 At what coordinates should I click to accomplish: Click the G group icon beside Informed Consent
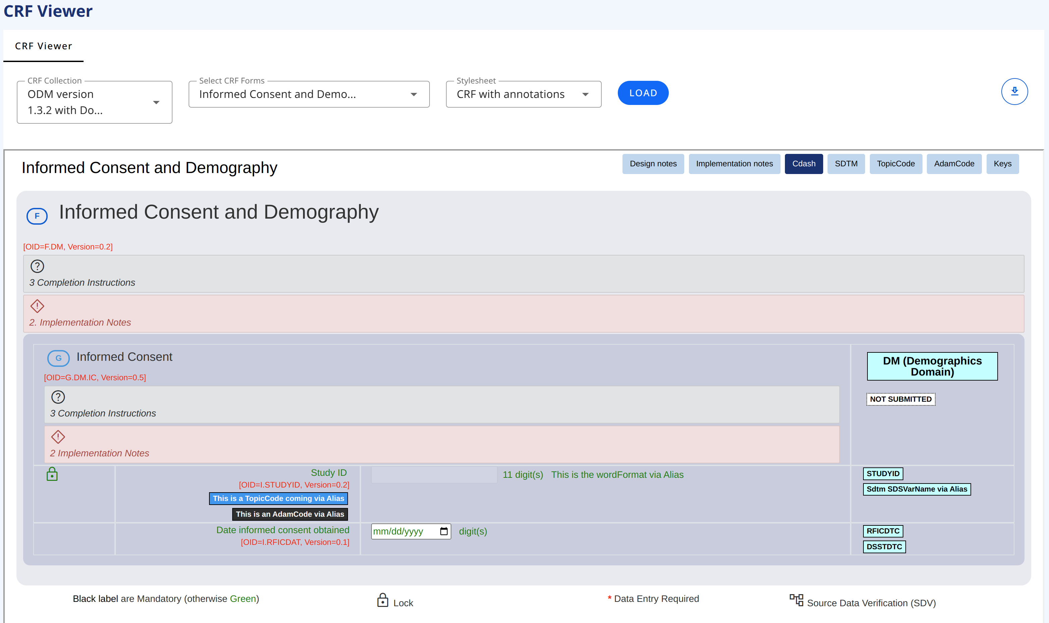[58, 358]
